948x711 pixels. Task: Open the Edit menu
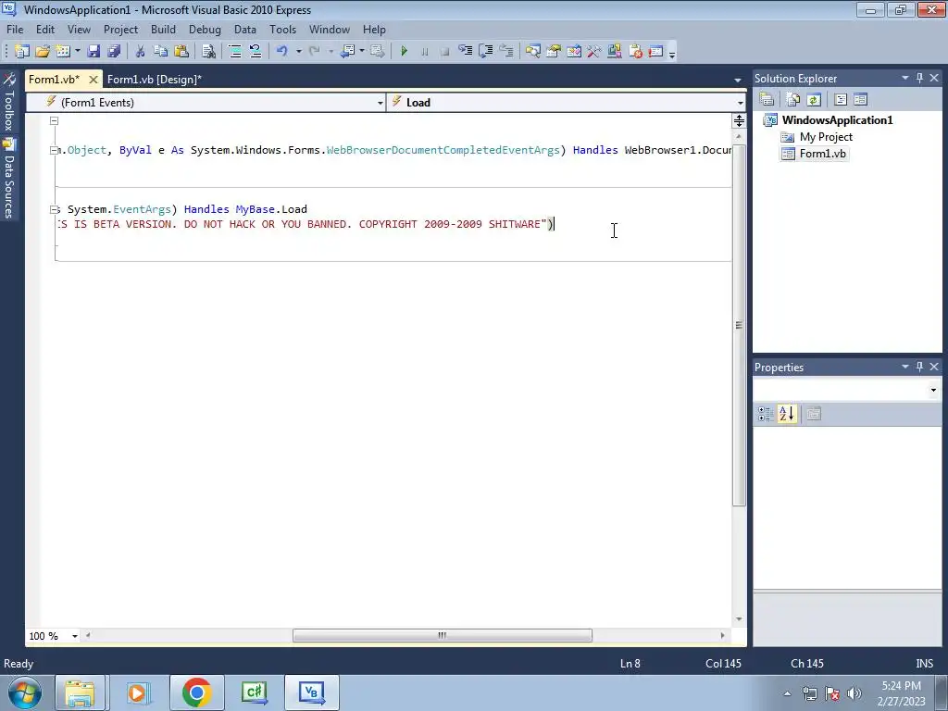[x=45, y=29]
